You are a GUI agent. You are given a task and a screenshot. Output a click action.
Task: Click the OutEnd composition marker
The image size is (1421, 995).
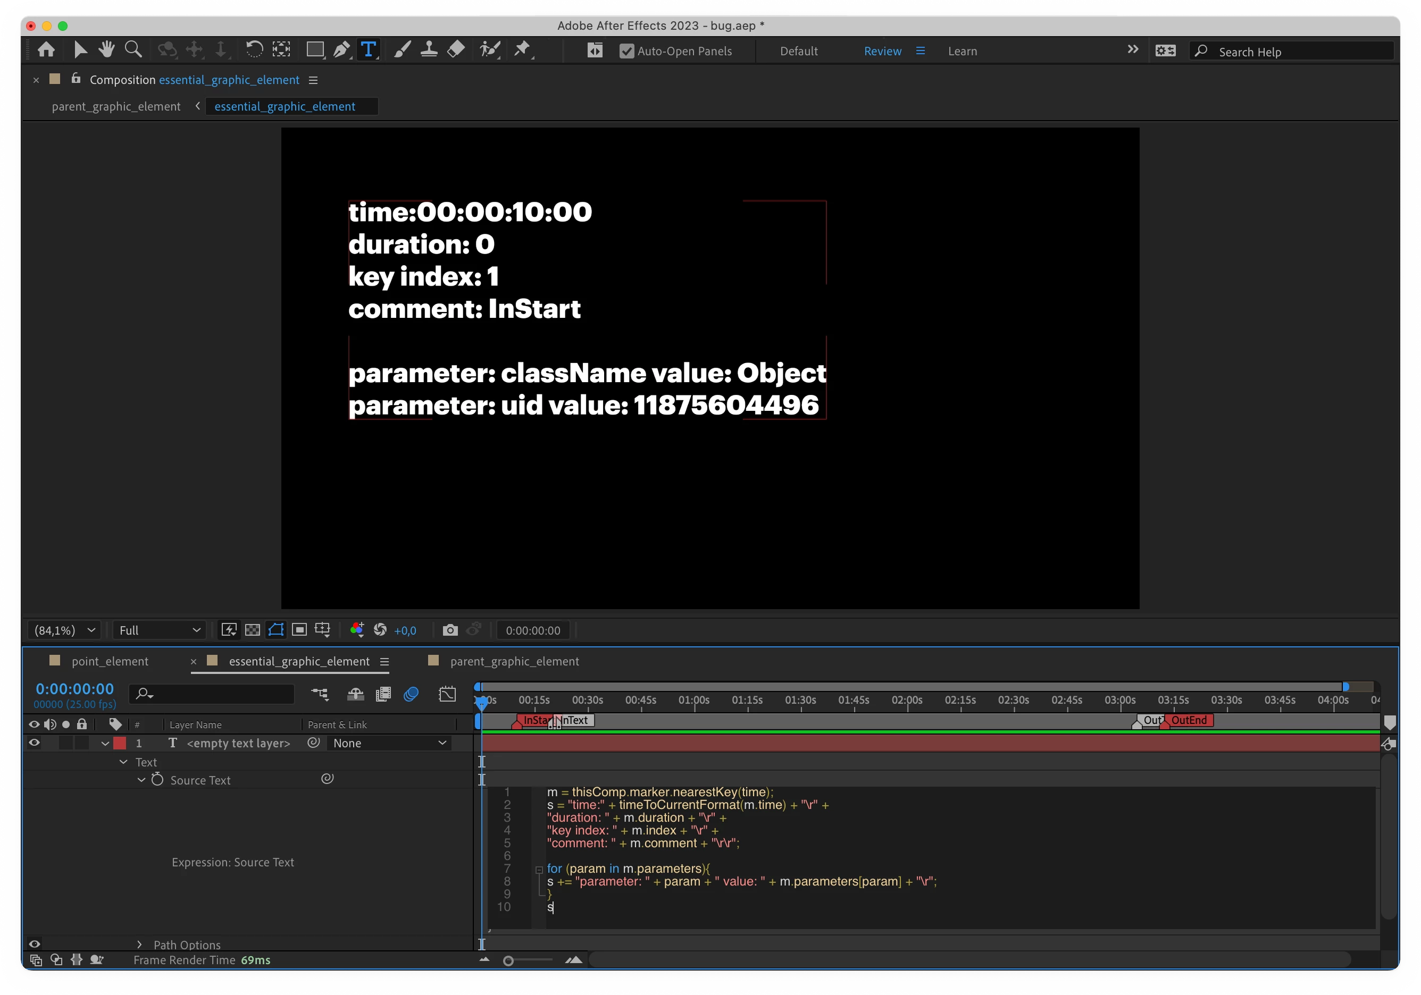point(1187,720)
